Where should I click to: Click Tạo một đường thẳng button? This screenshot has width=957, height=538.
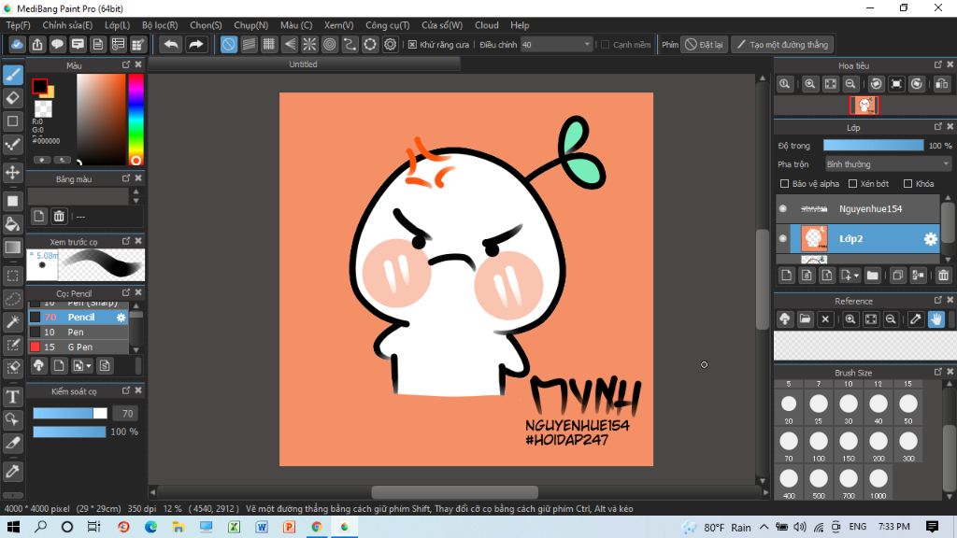click(x=782, y=45)
